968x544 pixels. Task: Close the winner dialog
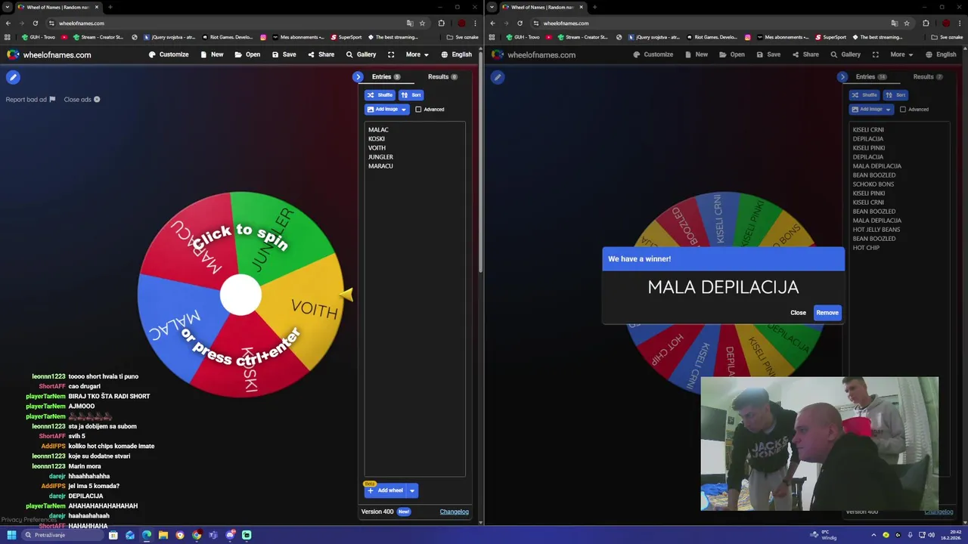(798, 313)
